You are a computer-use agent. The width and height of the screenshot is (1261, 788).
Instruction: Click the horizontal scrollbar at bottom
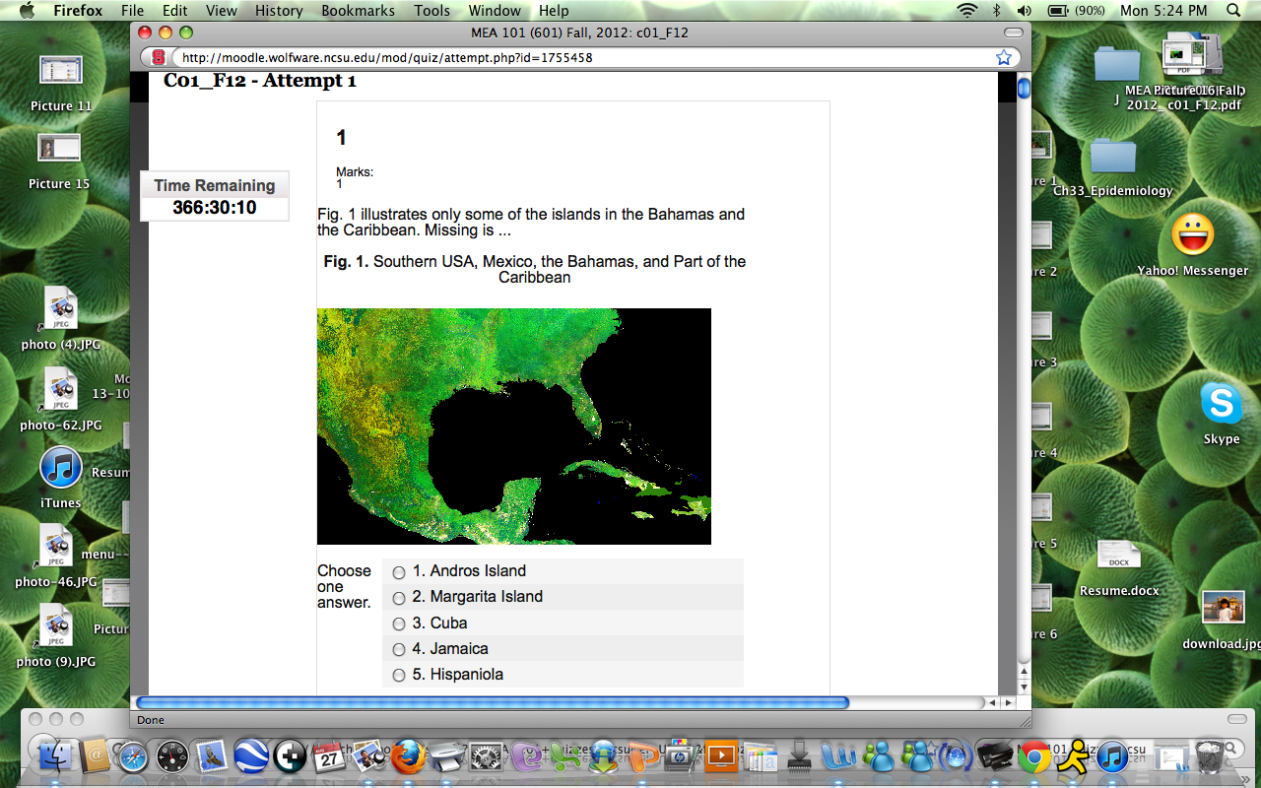click(493, 702)
